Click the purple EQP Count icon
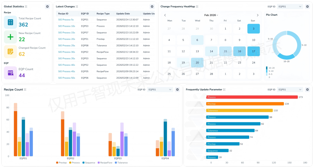This screenshot has width=314, height=168. (10, 73)
